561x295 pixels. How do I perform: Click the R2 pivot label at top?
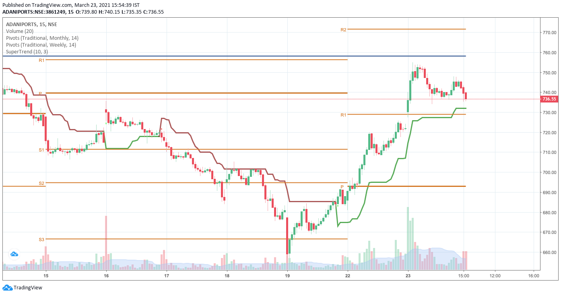point(343,30)
